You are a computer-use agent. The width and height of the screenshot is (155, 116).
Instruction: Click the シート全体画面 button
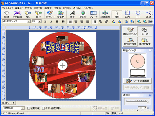137,81
